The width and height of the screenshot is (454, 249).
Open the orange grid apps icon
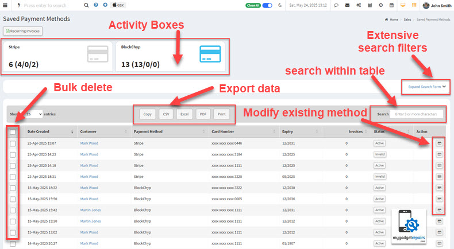click(x=414, y=5)
